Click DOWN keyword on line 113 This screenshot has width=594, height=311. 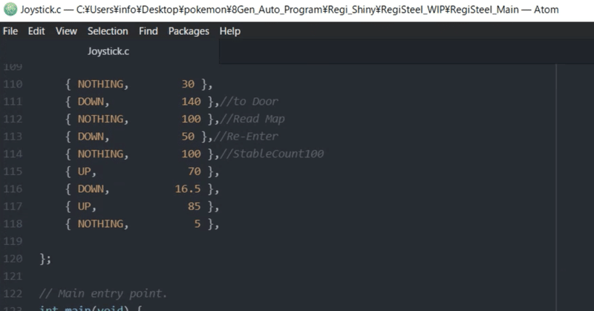tap(91, 137)
